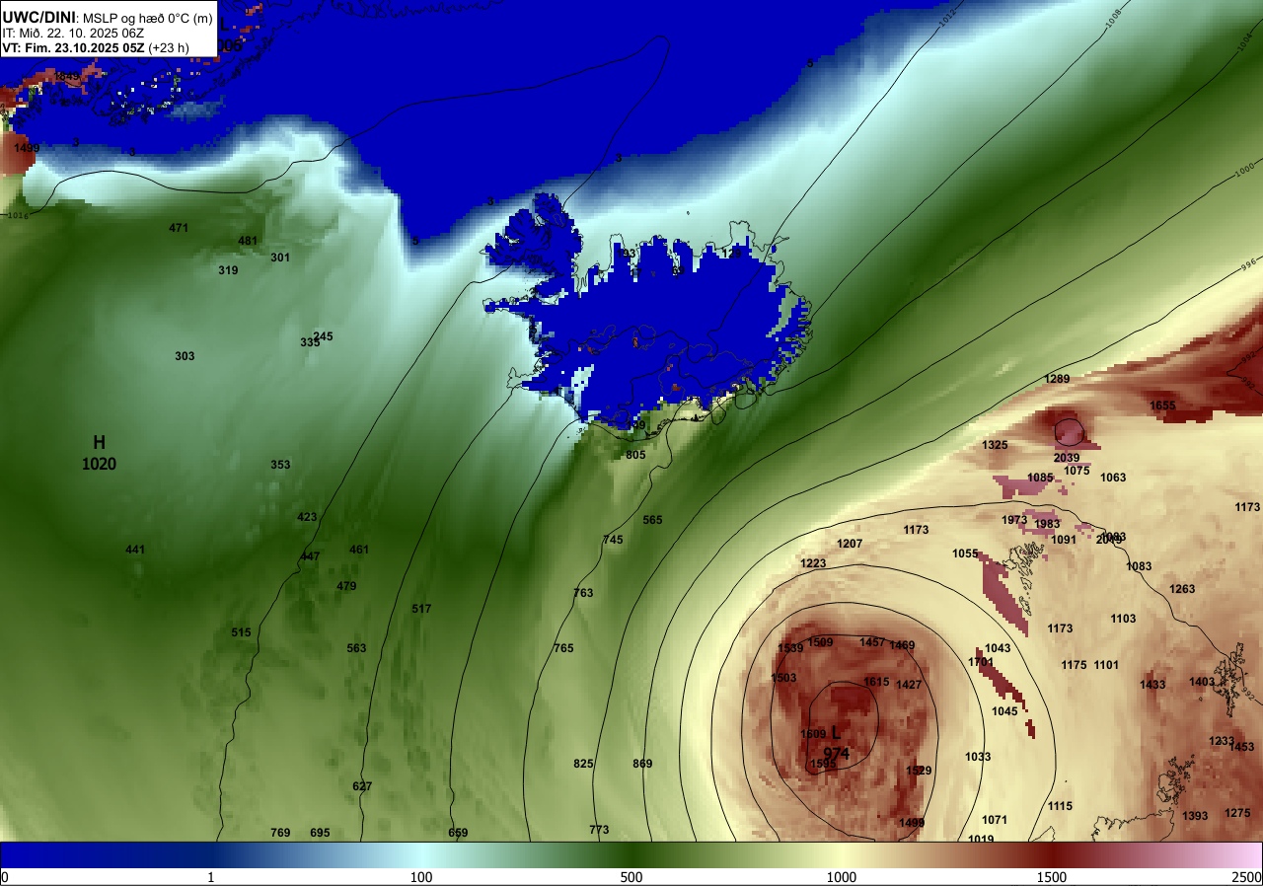Click the 515 value on the map
This screenshot has height=886, width=1263.
pyautogui.click(x=241, y=632)
